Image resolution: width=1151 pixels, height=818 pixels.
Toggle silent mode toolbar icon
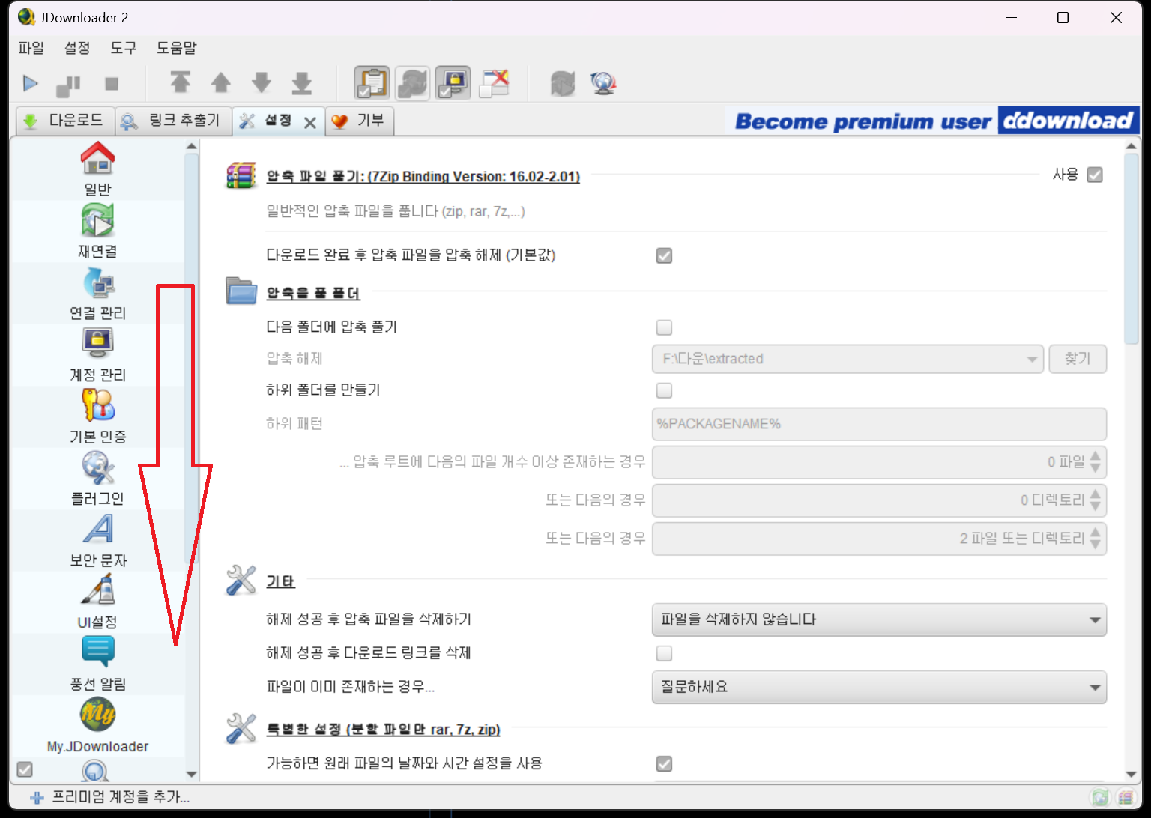click(x=495, y=83)
